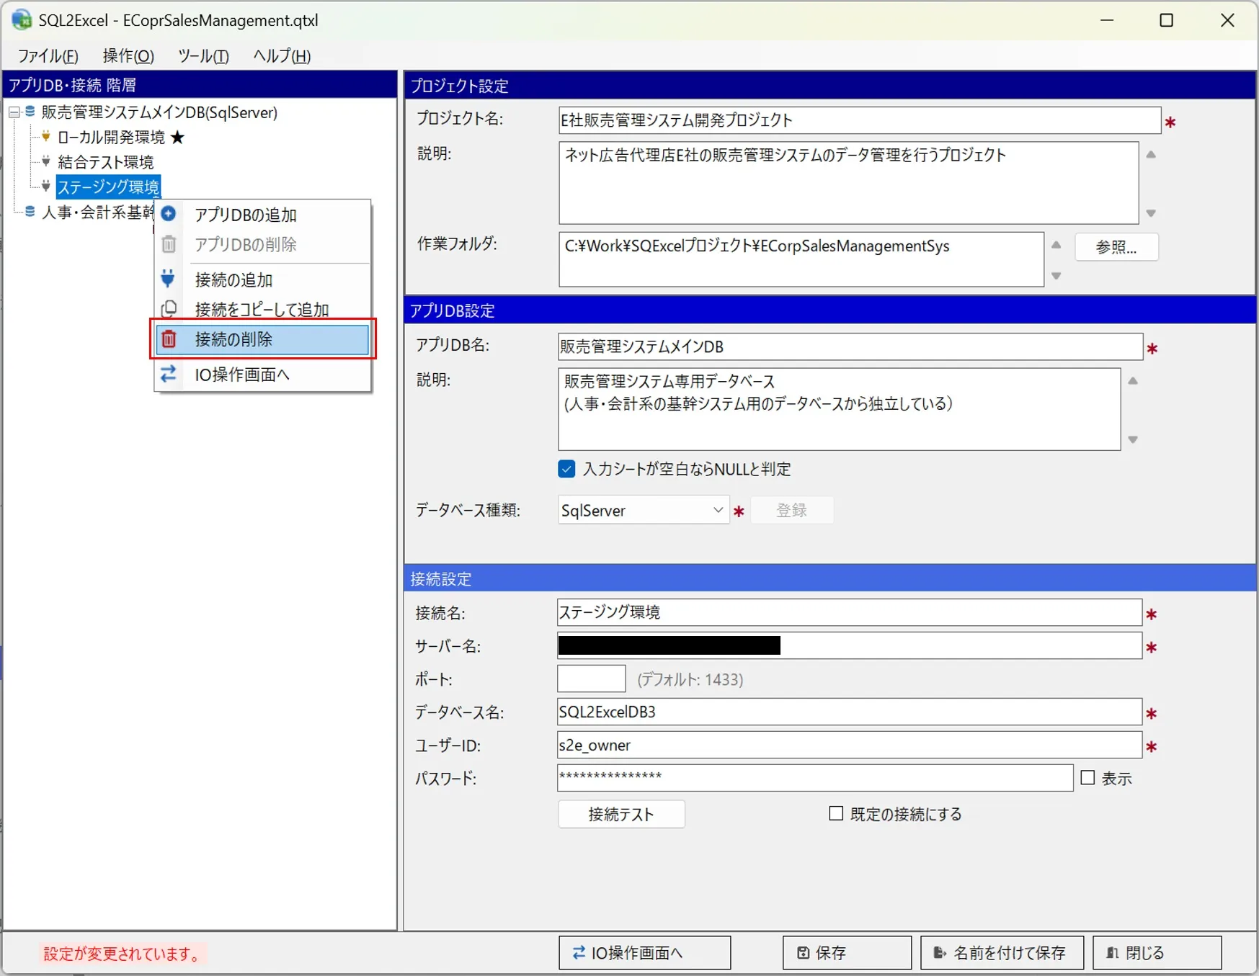Click up arrow of 作業フォルダ field
This screenshot has width=1259, height=976.
pos(1056,245)
